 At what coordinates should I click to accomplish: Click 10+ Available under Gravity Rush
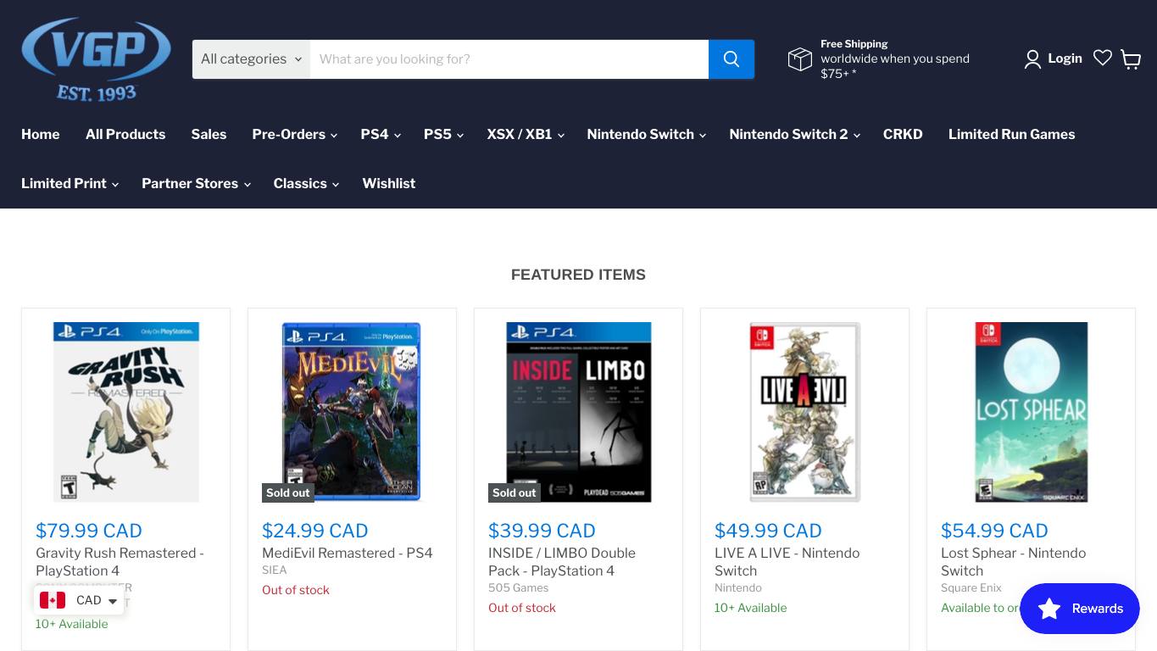coord(71,624)
